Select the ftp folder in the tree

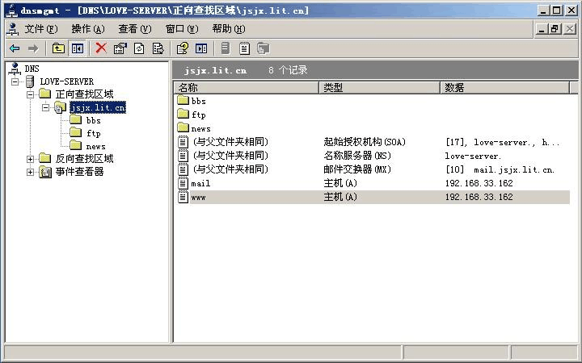94,133
